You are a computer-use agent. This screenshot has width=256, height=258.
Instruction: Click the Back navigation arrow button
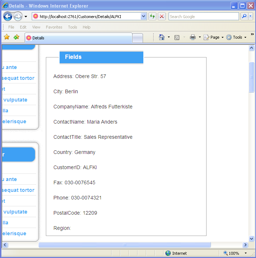[x=8, y=17]
